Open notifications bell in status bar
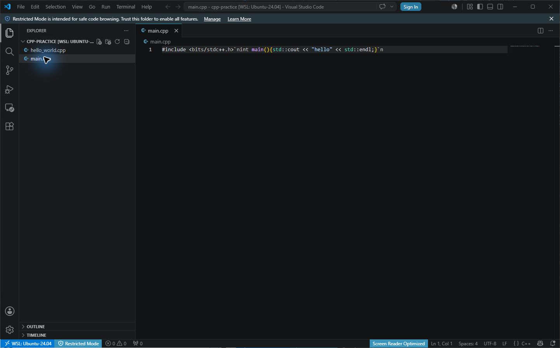The width and height of the screenshot is (560, 348). 553,343
